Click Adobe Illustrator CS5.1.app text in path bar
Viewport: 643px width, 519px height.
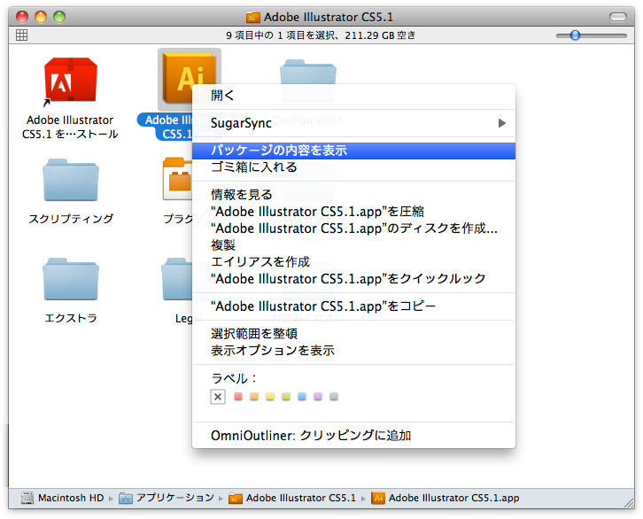pyautogui.click(x=454, y=498)
